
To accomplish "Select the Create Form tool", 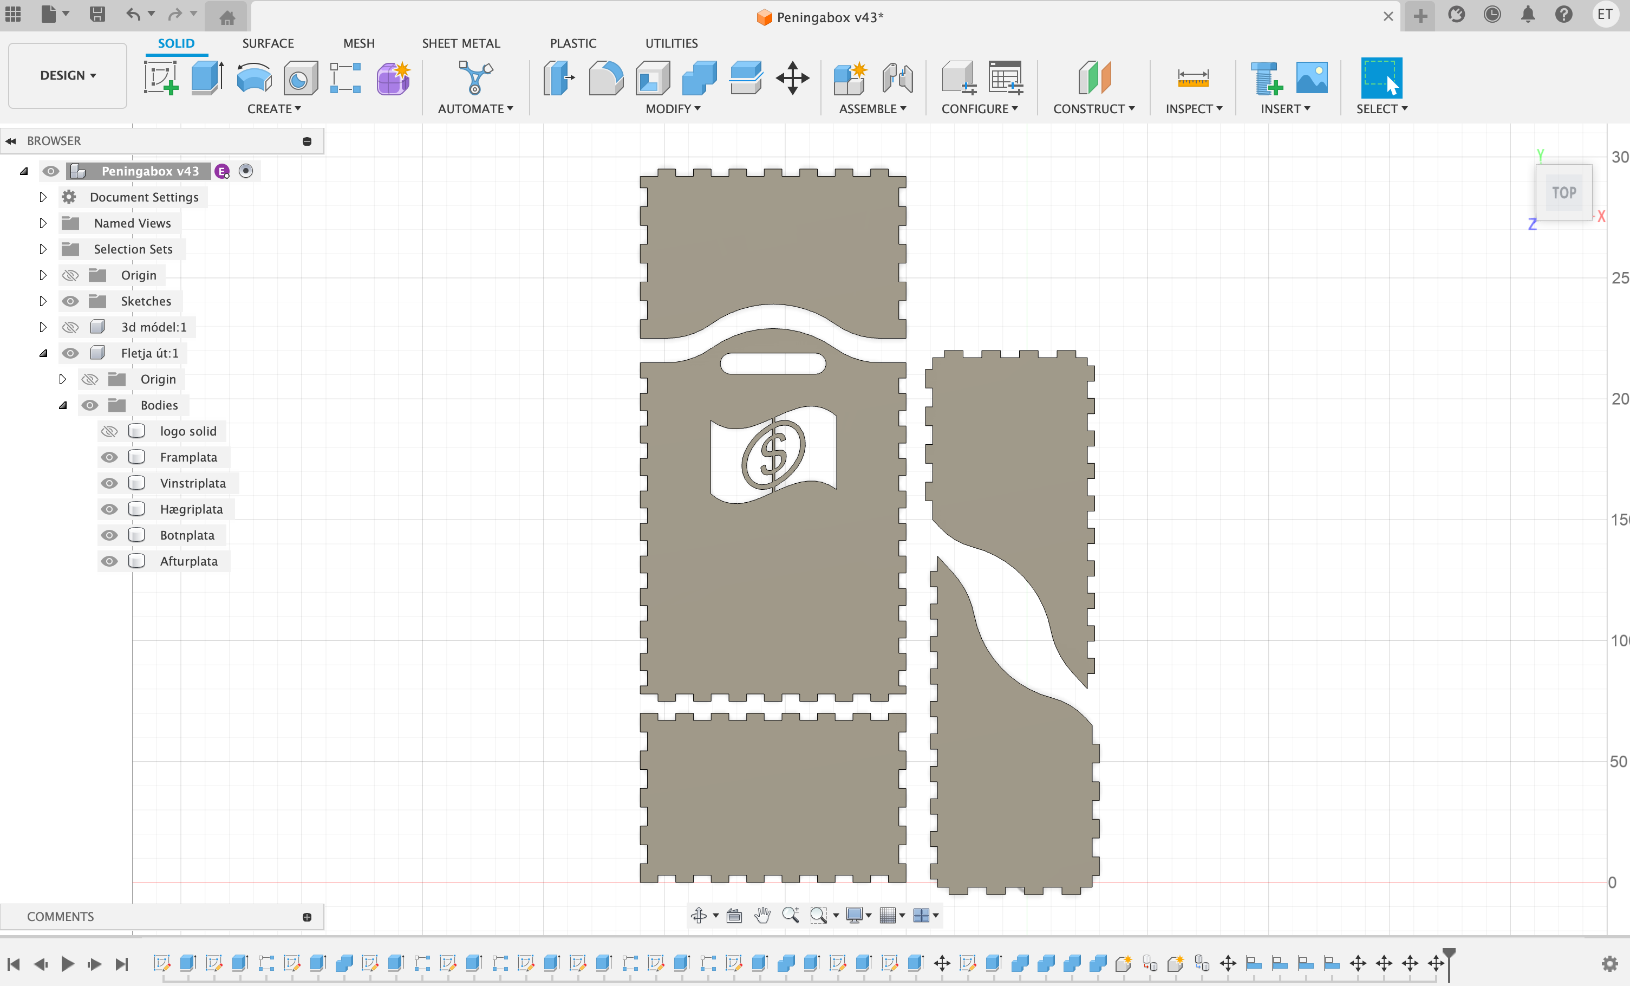I will pyautogui.click(x=394, y=78).
